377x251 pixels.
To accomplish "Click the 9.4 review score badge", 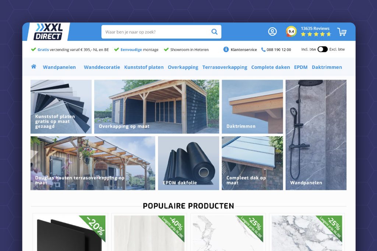I will tap(291, 32).
